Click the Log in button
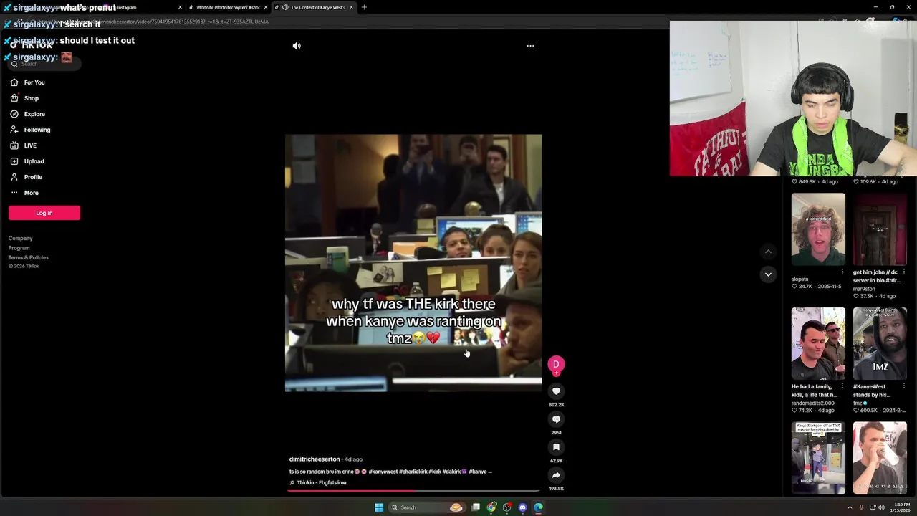 pos(44,213)
